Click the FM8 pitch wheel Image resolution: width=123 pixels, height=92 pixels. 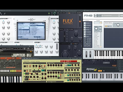point(86,54)
